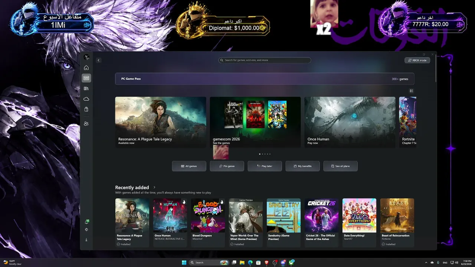
Task: Open File Explorer from the taskbar
Action: click(242, 263)
